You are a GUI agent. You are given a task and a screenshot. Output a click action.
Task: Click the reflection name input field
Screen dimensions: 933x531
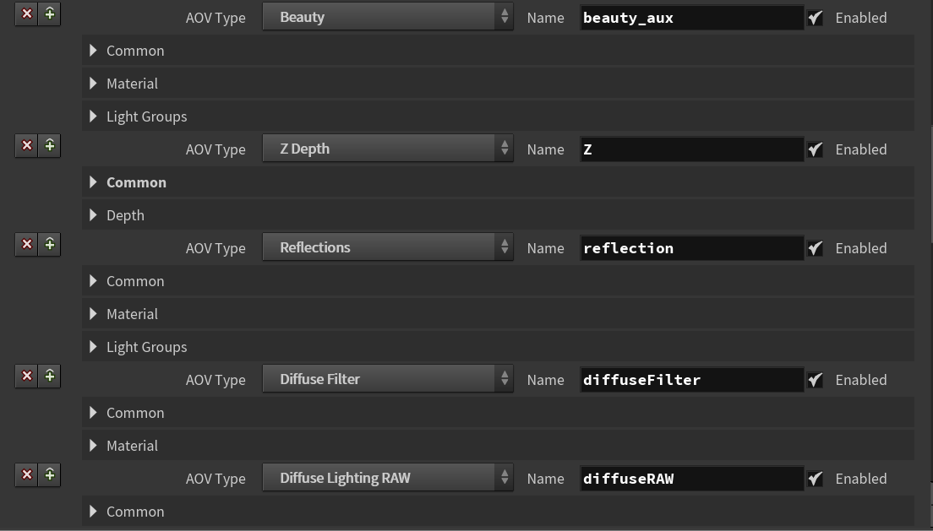691,248
